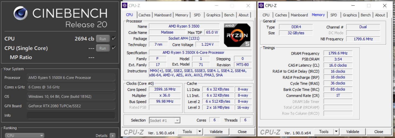The image size is (395, 138).
Task: Run the CPU benchmark in Cinebench
Action: [103, 39]
